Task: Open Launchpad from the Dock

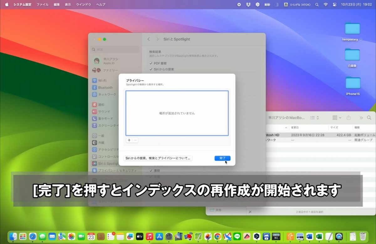Action: [23, 236]
